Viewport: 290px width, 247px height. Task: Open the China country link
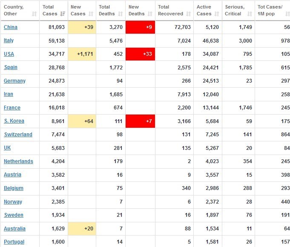click(x=11, y=27)
